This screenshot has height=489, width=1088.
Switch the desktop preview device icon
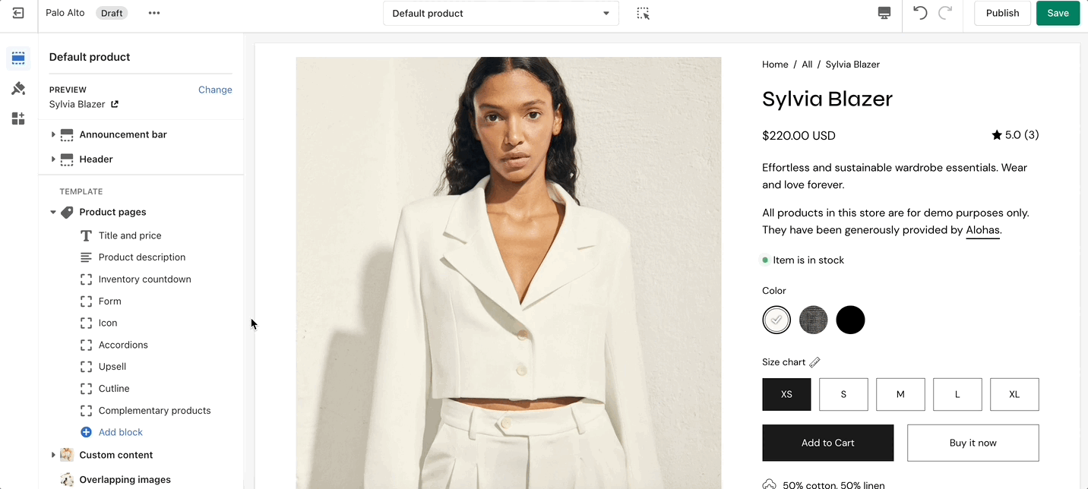coord(884,13)
